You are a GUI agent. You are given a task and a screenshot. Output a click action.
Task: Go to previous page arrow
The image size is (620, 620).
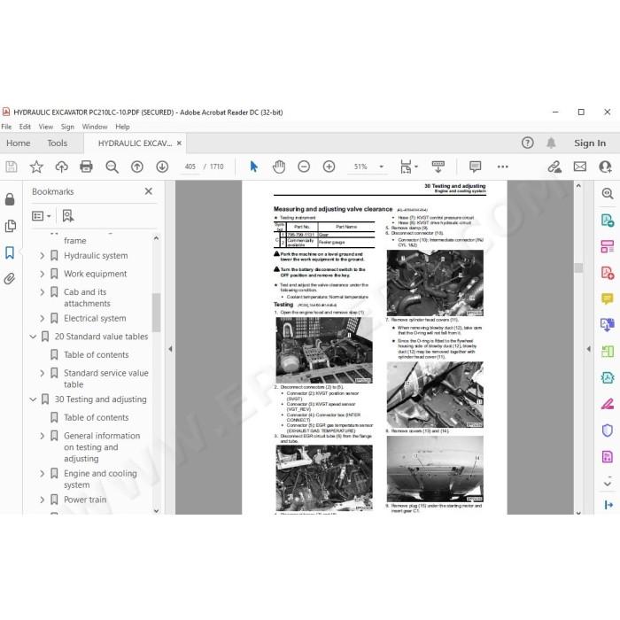(136, 167)
